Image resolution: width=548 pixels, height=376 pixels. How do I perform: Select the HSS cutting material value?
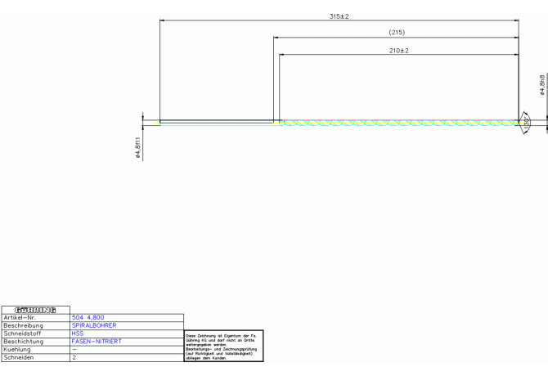click(78, 333)
